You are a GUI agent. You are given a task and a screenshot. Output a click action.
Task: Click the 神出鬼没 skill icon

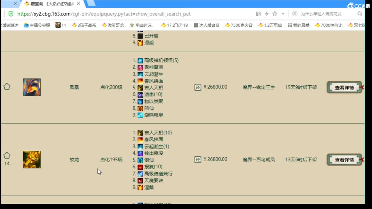pyautogui.click(x=140, y=153)
